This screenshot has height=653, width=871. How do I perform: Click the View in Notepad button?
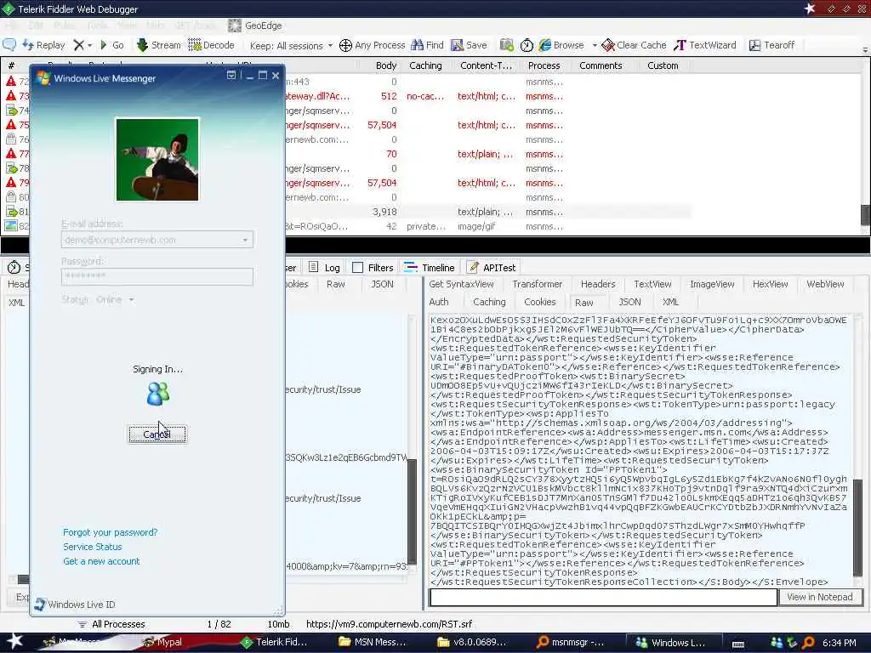[819, 597]
